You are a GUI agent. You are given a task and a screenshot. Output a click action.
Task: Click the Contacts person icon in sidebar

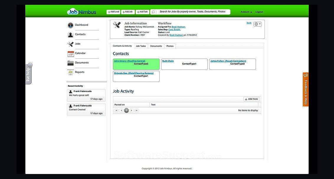(71, 35)
